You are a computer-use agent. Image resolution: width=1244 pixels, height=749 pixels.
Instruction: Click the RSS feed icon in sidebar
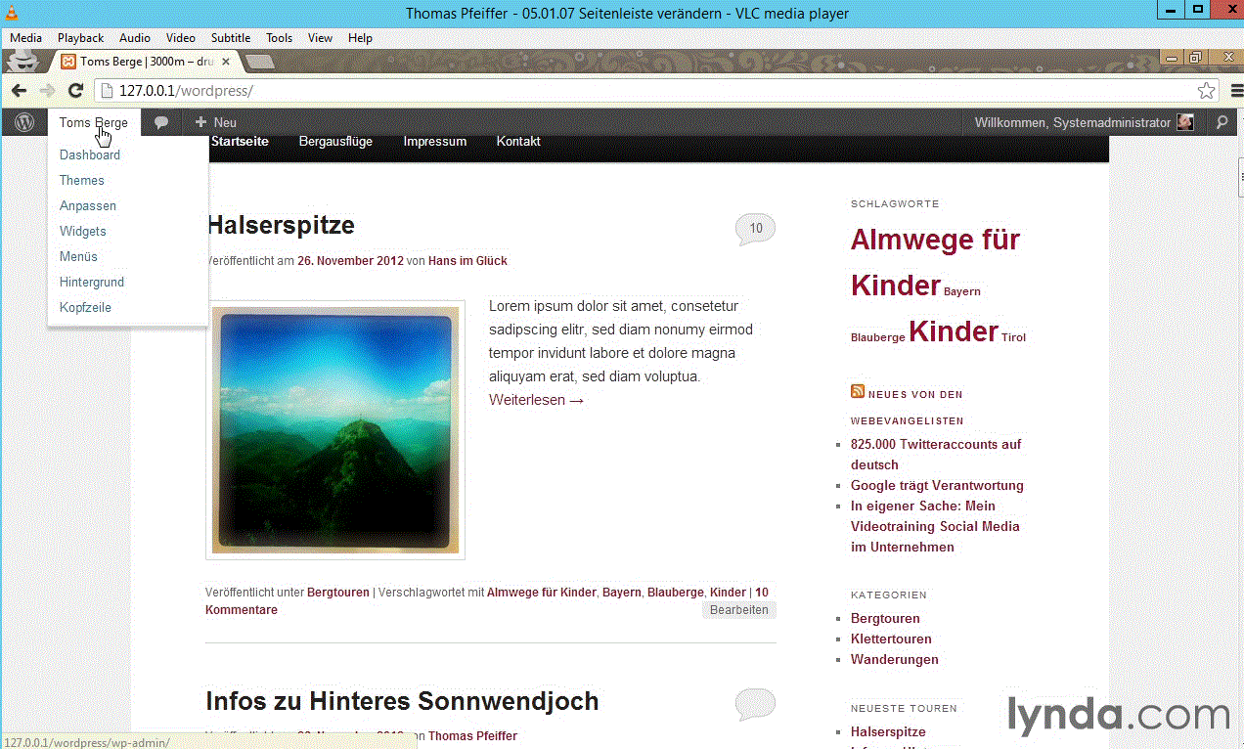coord(858,392)
